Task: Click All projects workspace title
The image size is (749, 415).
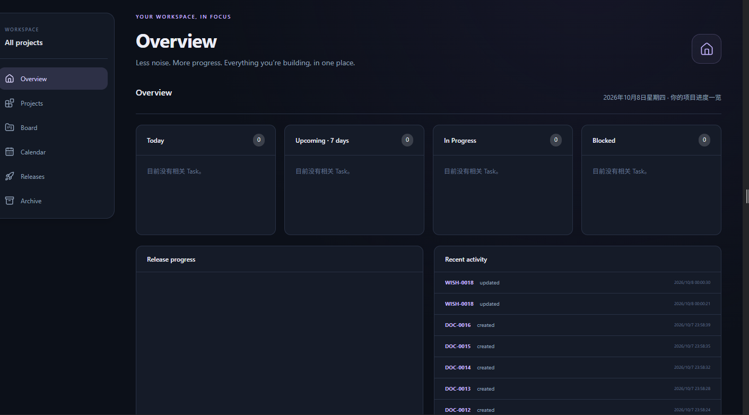Action: [x=24, y=42]
